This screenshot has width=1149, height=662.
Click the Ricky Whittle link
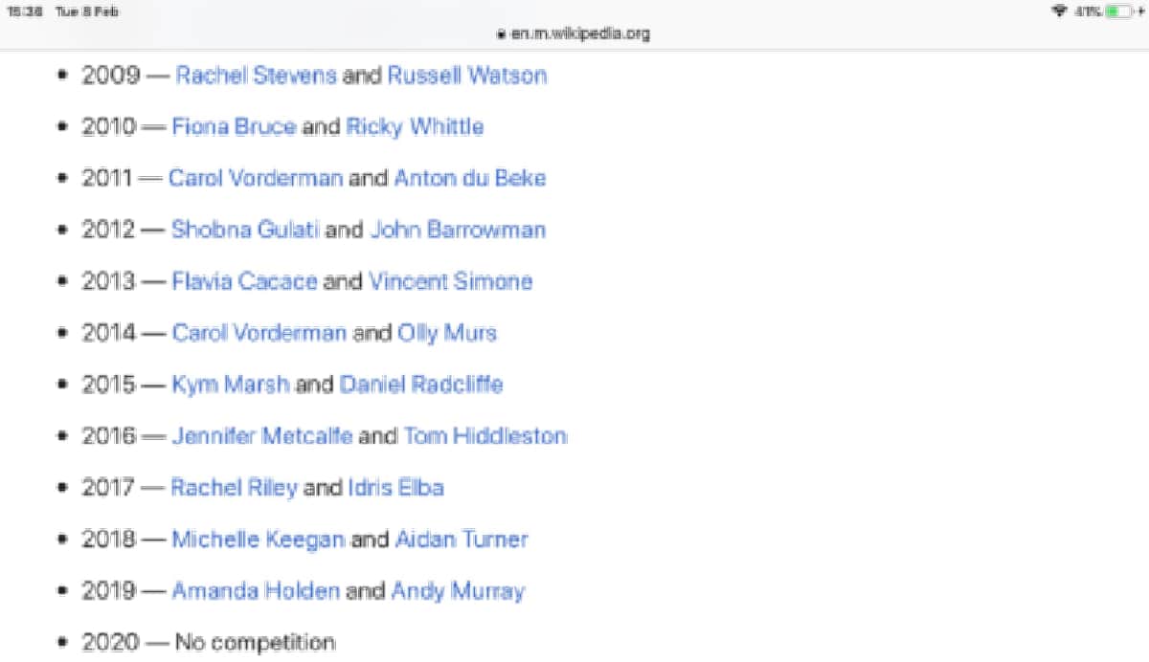tap(415, 127)
